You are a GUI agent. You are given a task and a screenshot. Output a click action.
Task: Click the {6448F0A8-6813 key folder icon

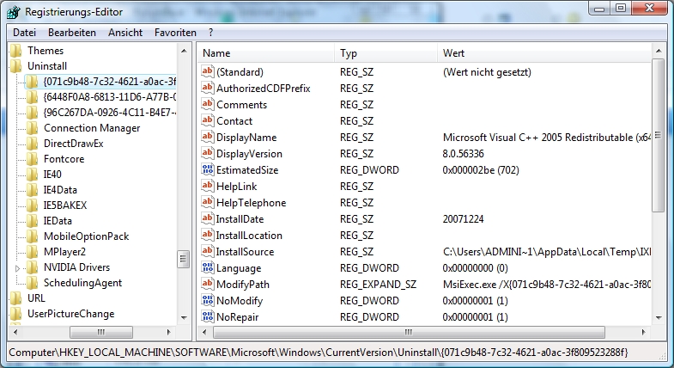(x=33, y=97)
